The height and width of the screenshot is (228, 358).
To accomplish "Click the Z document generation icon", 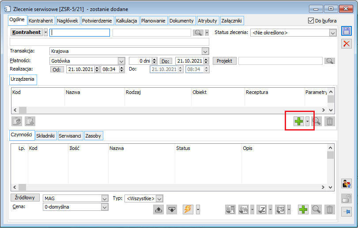I will (262, 209).
